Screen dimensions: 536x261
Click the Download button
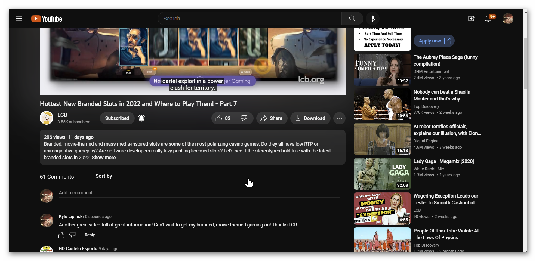coord(310,118)
